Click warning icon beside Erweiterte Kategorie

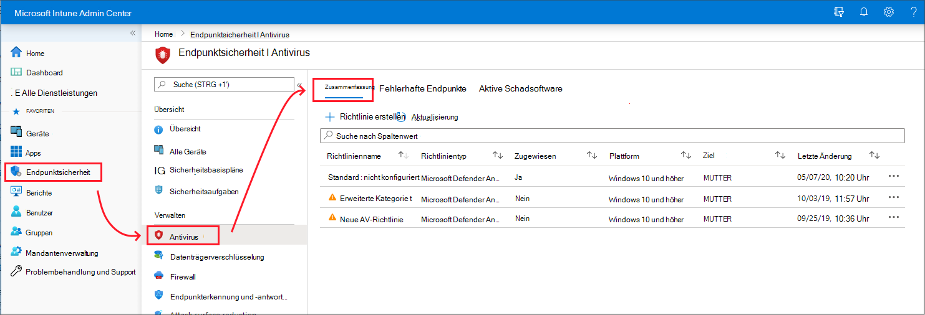(332, 197)
